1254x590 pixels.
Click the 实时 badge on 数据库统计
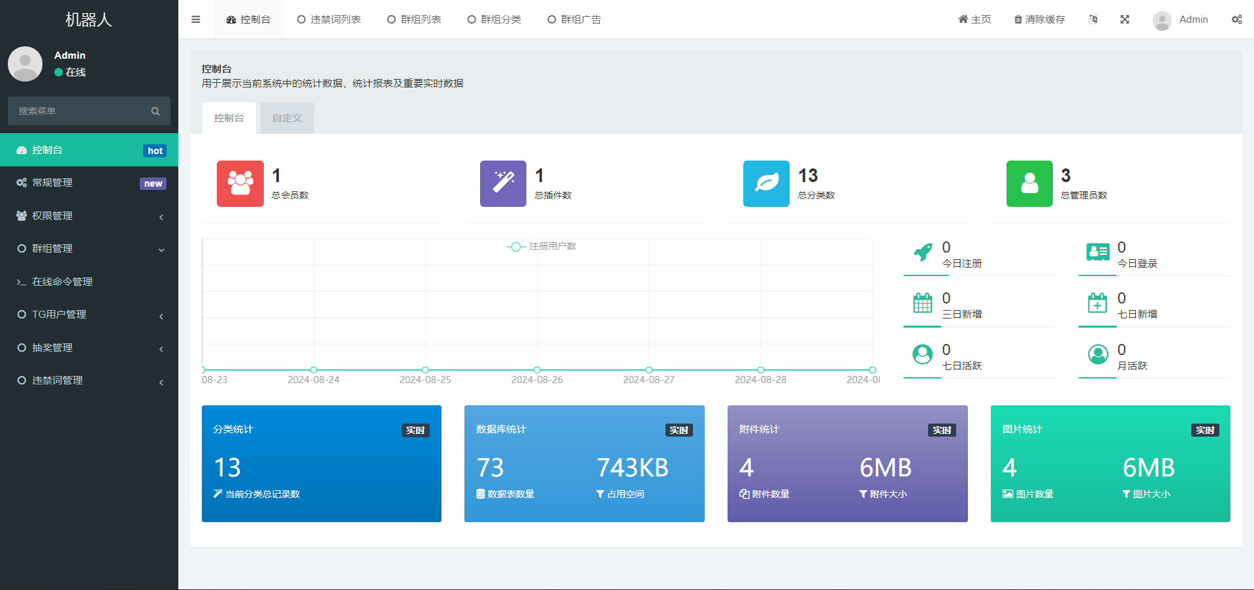(x=679, y=430)
